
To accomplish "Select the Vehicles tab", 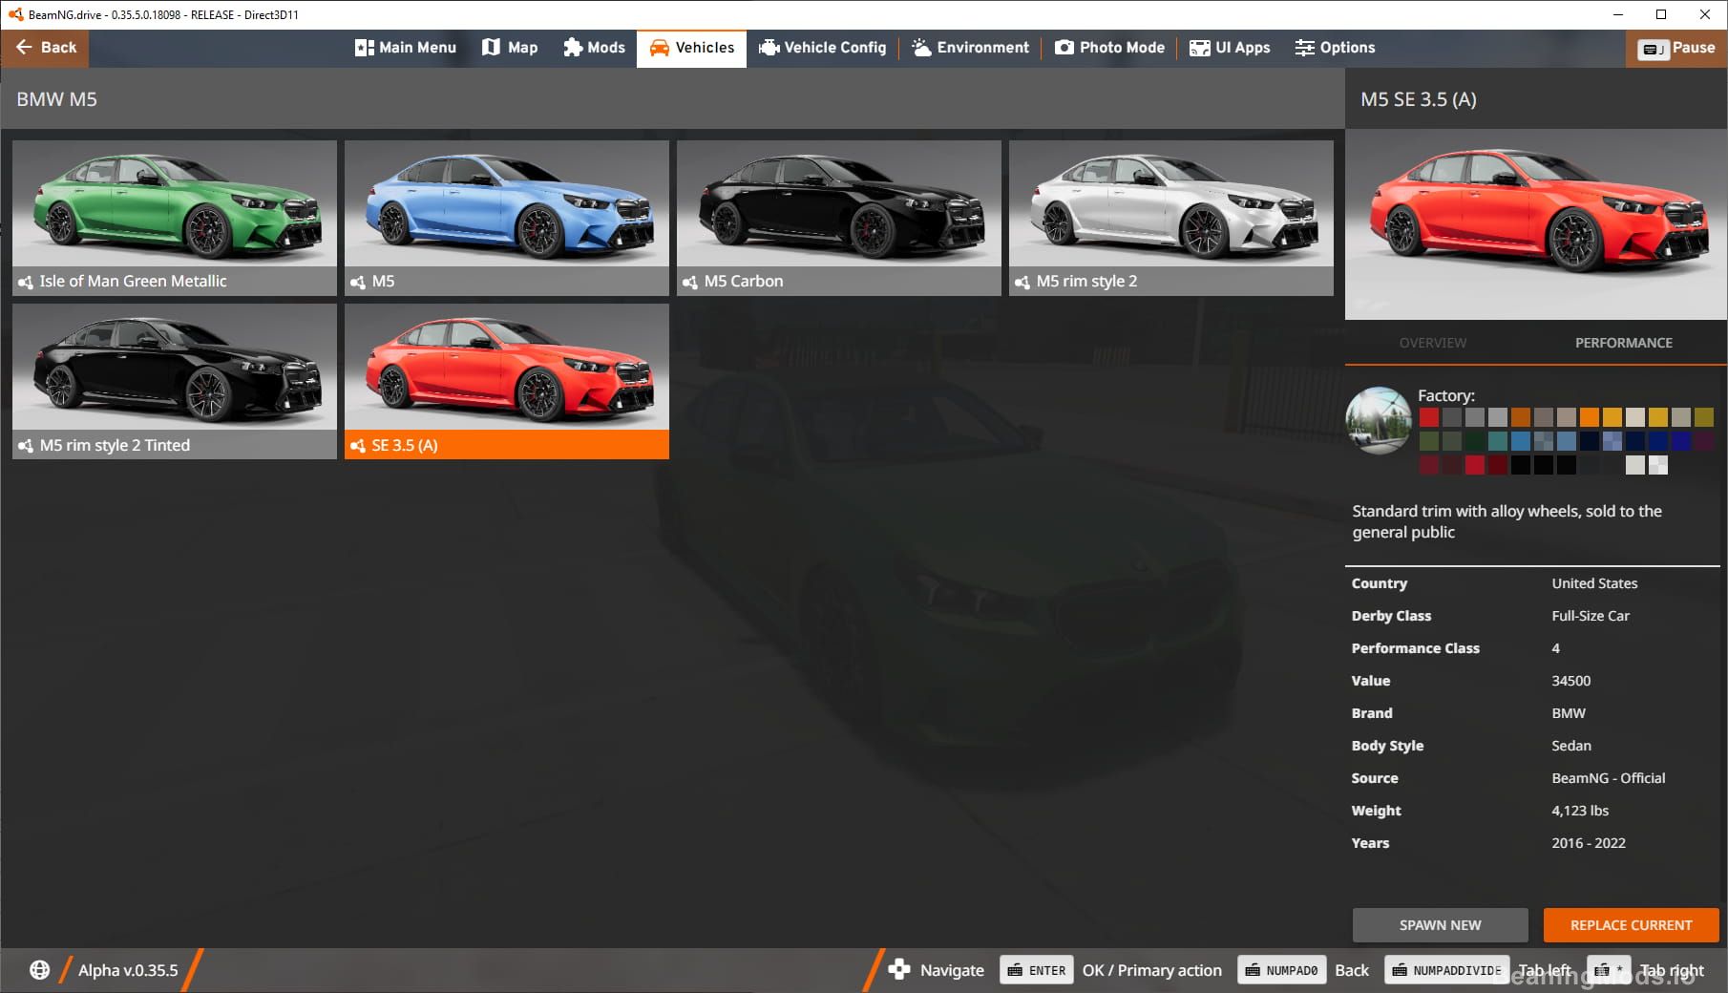I will pos(692,48).
